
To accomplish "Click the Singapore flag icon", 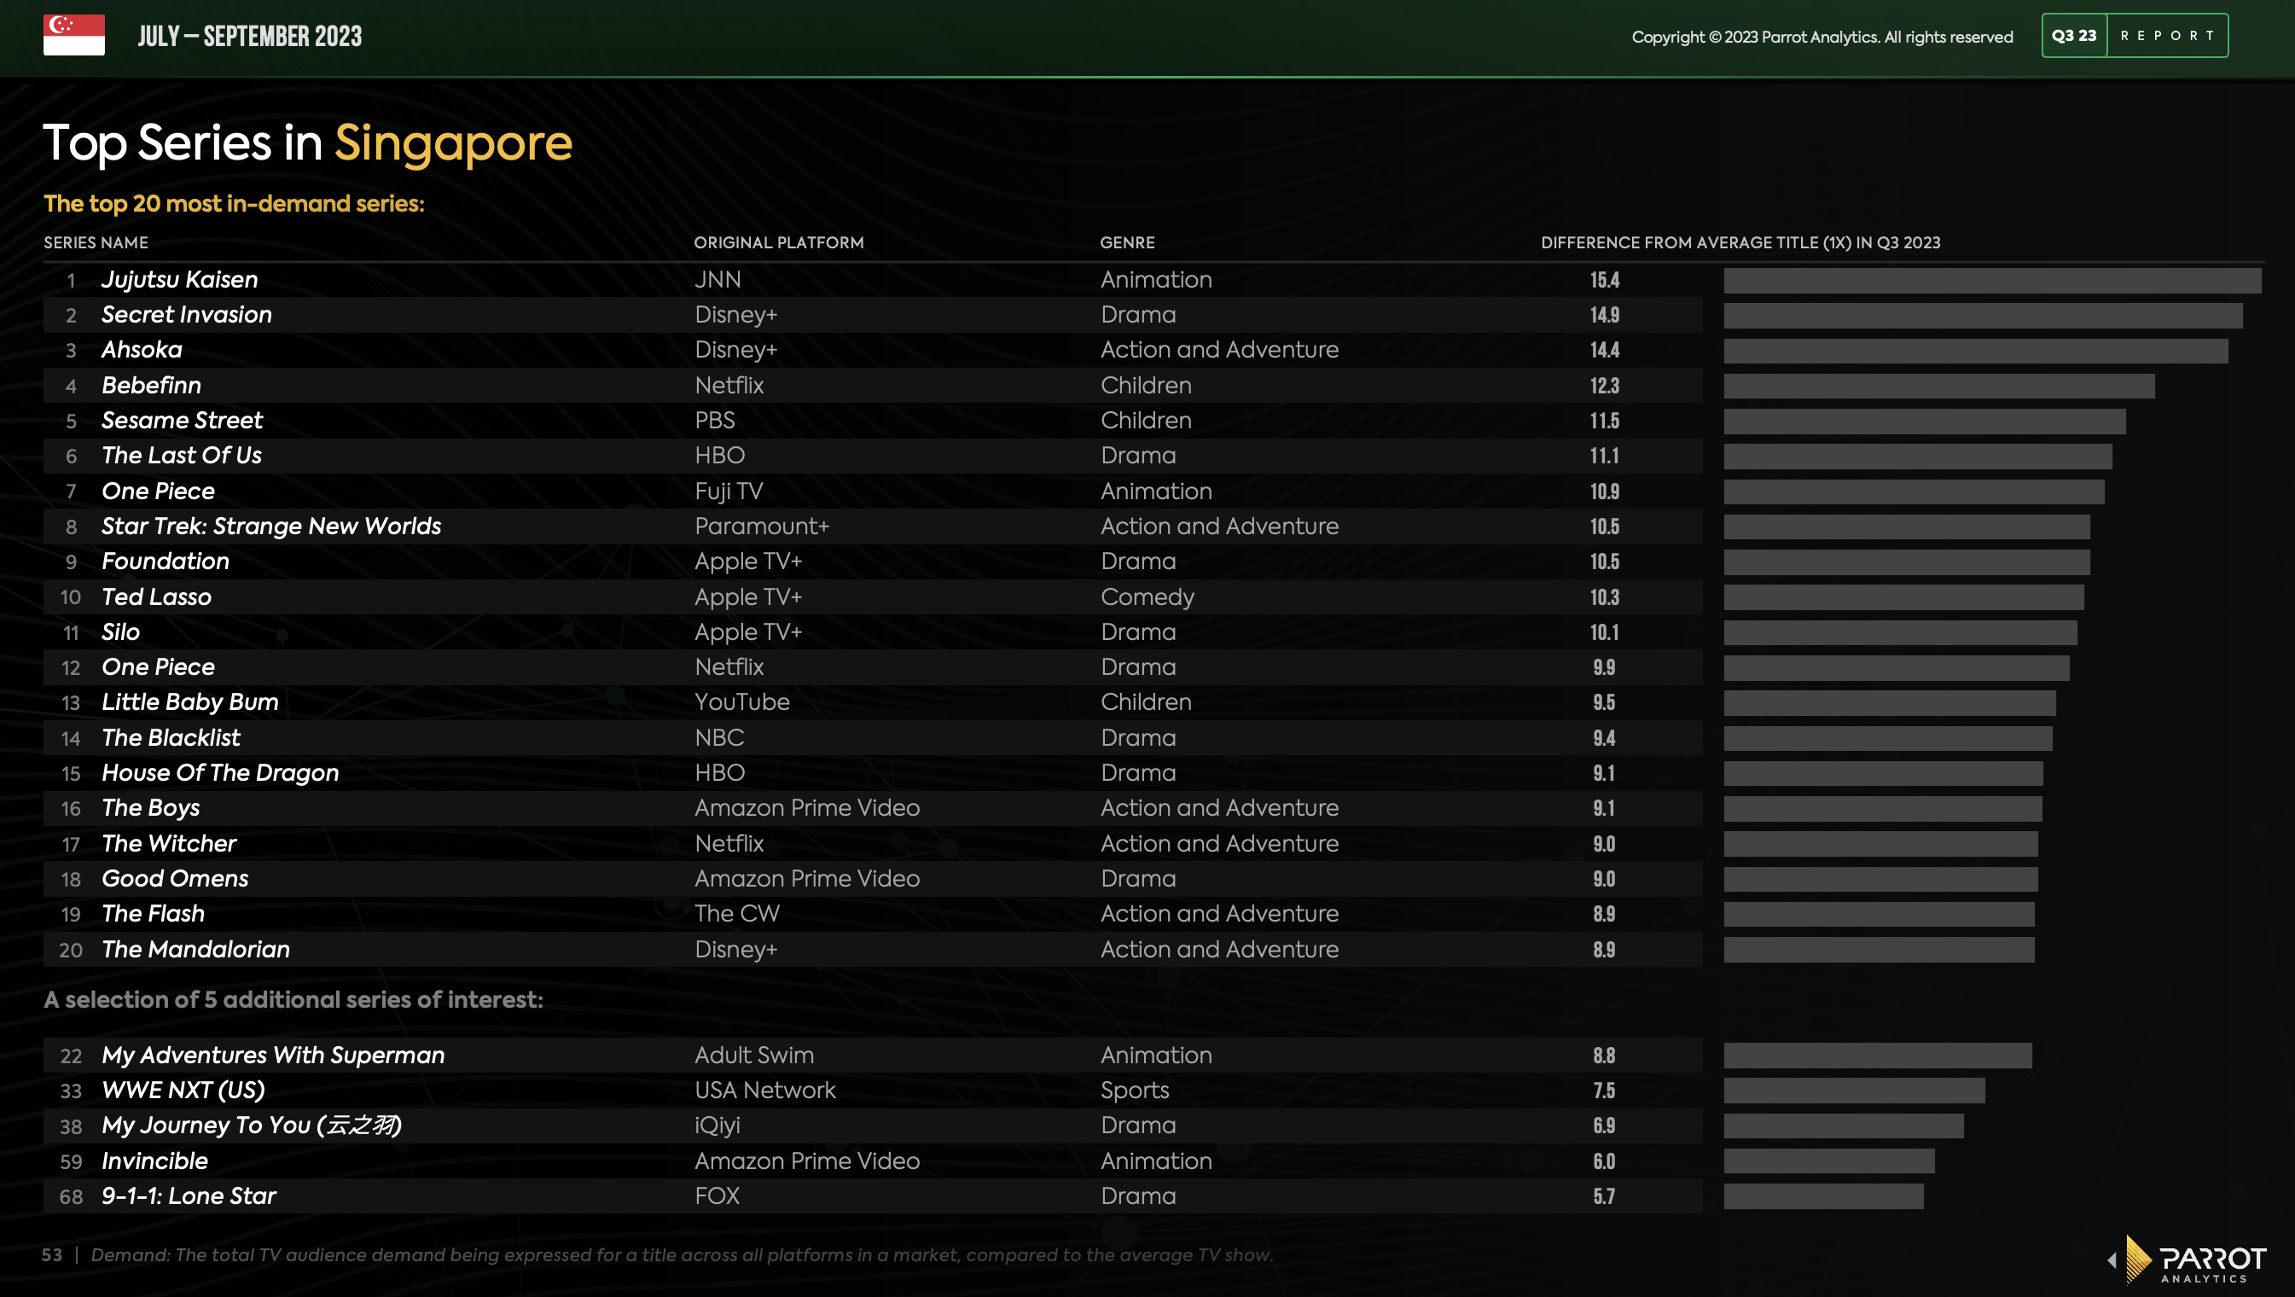I will tap(74, 35).
